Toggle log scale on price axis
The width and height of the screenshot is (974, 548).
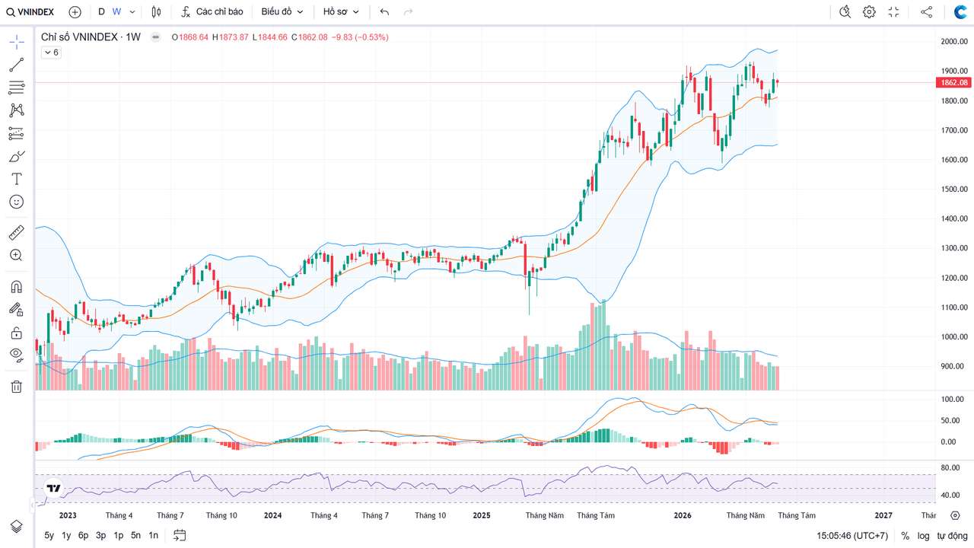tap(923, 536)
